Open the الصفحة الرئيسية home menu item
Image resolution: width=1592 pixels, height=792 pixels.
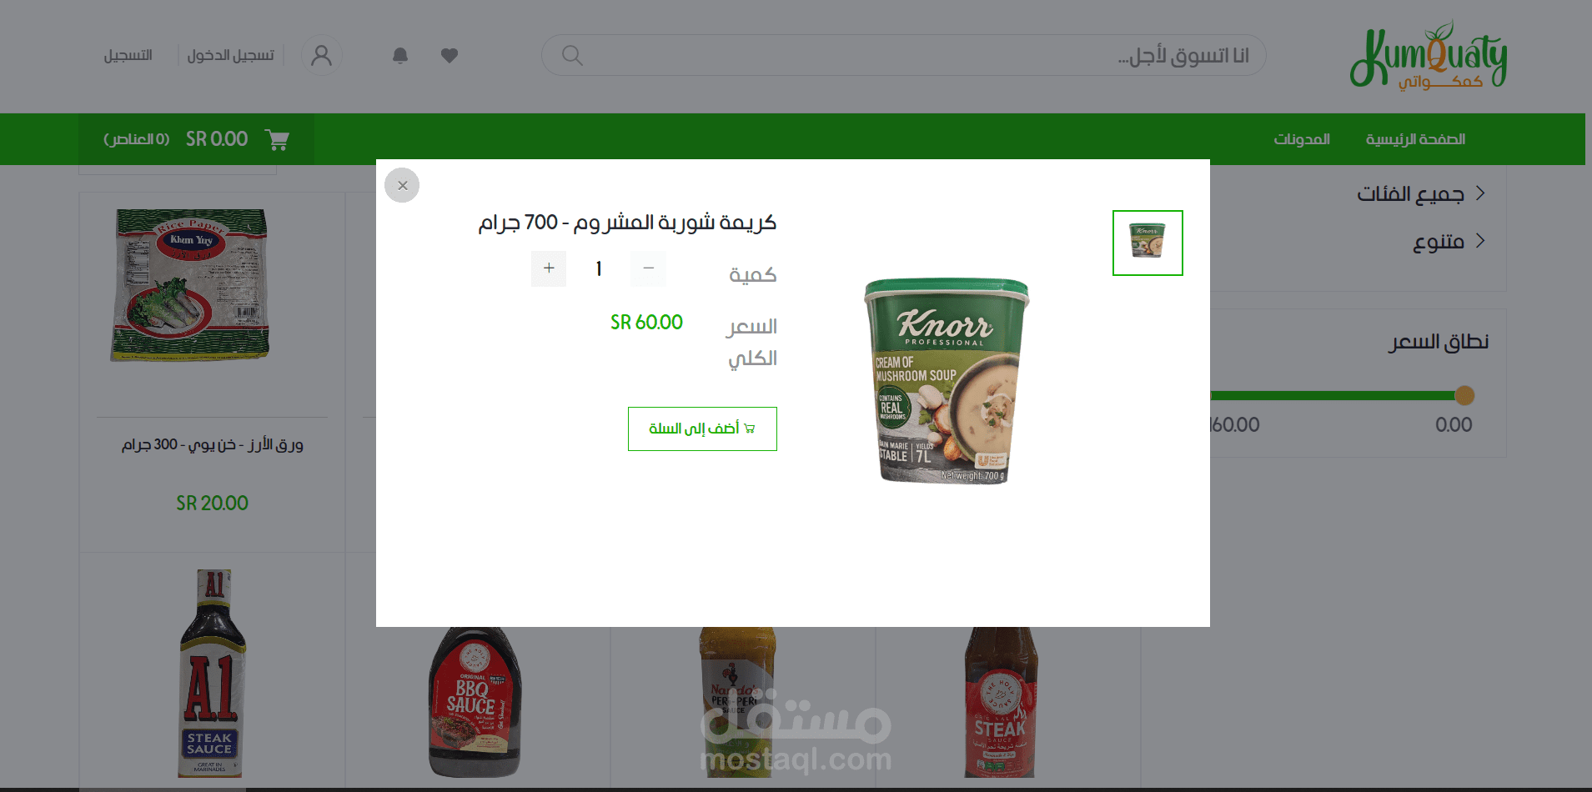[1415, 139]
